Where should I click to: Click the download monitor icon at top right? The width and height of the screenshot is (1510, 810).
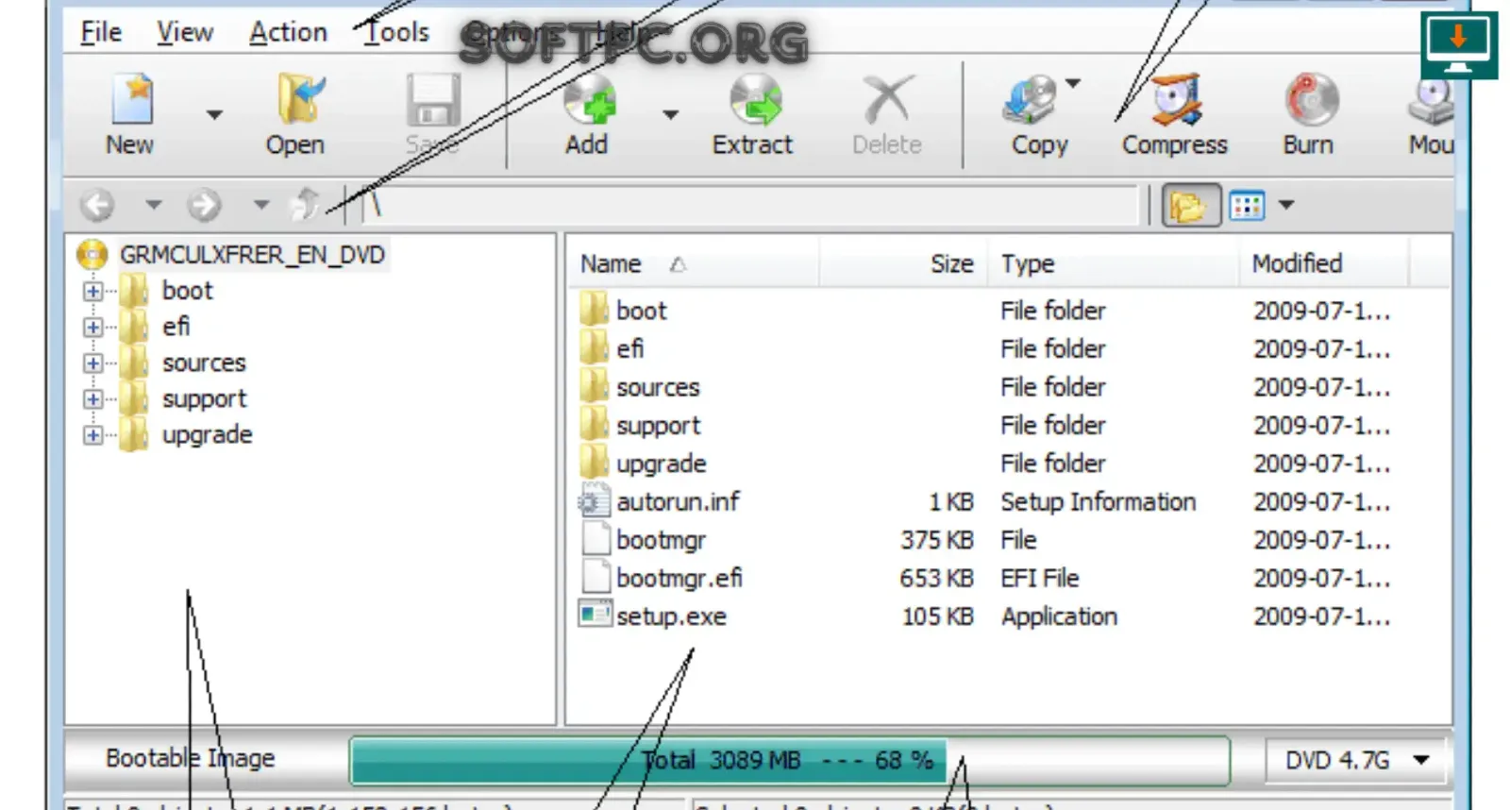pos(1458,44)
